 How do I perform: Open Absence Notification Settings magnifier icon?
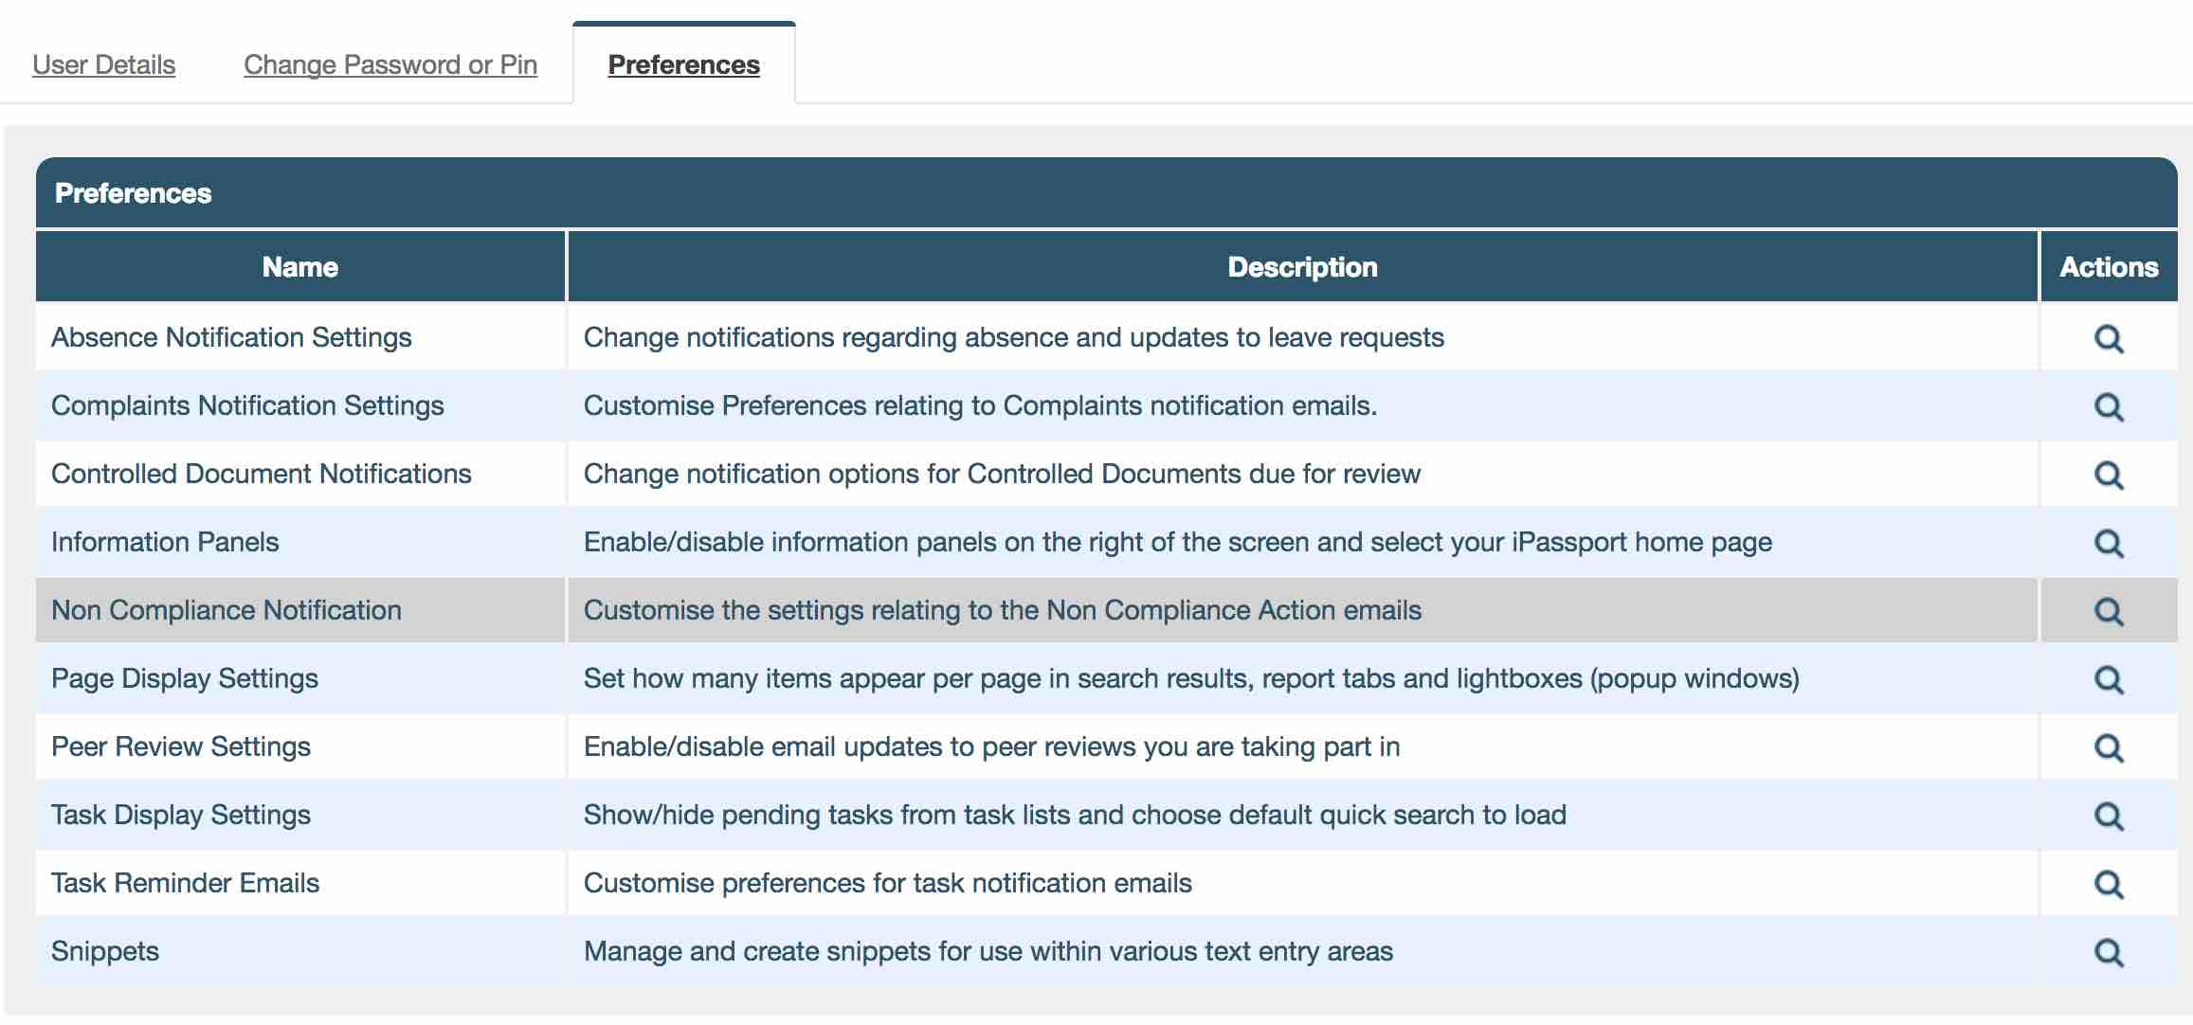click(2108, 338)
